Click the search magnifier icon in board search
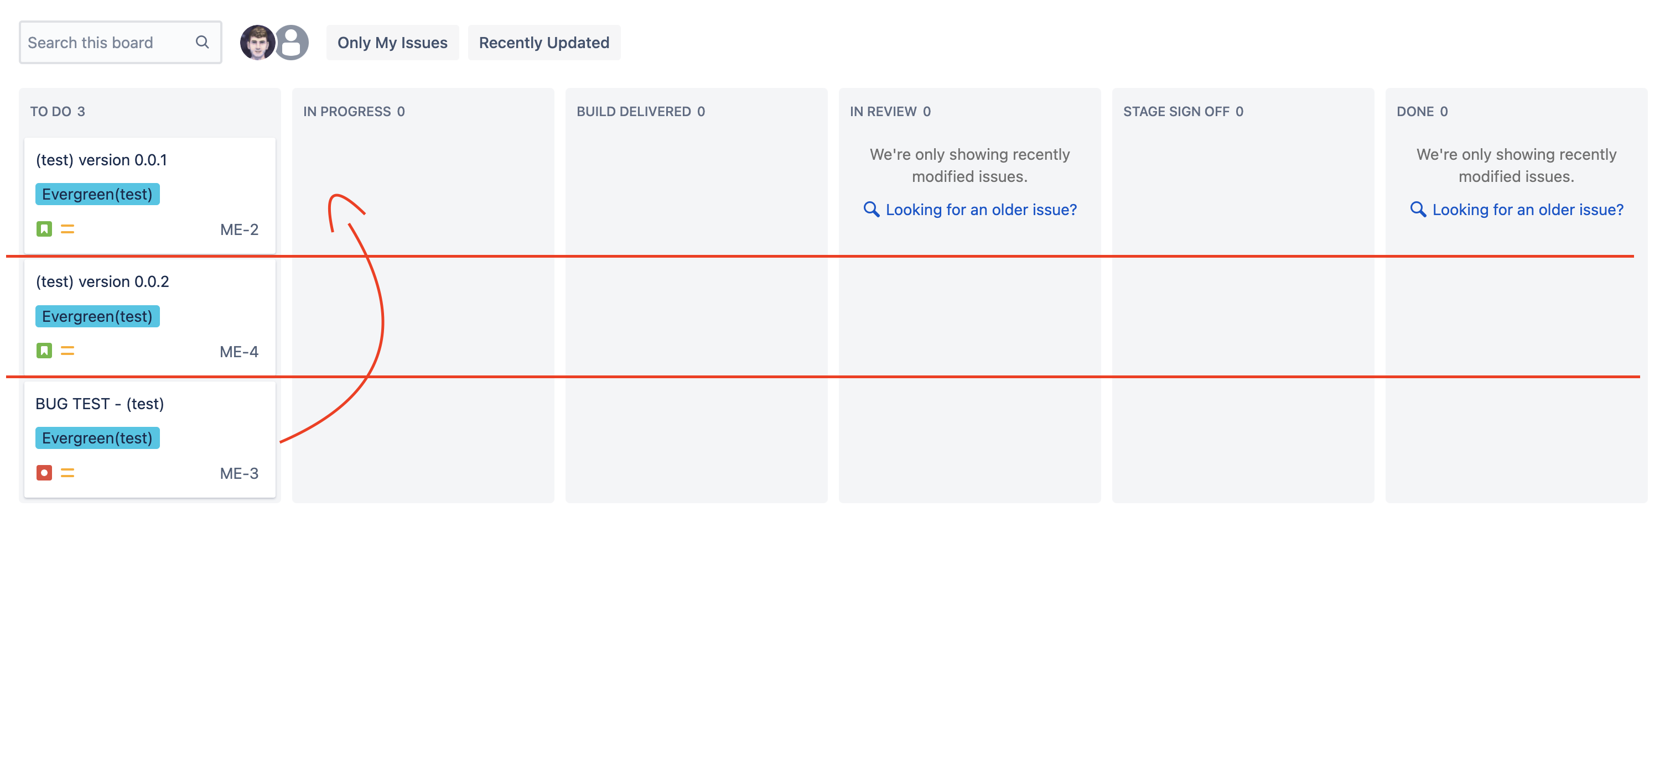1670x773 pixels. [x=203, y=42]
